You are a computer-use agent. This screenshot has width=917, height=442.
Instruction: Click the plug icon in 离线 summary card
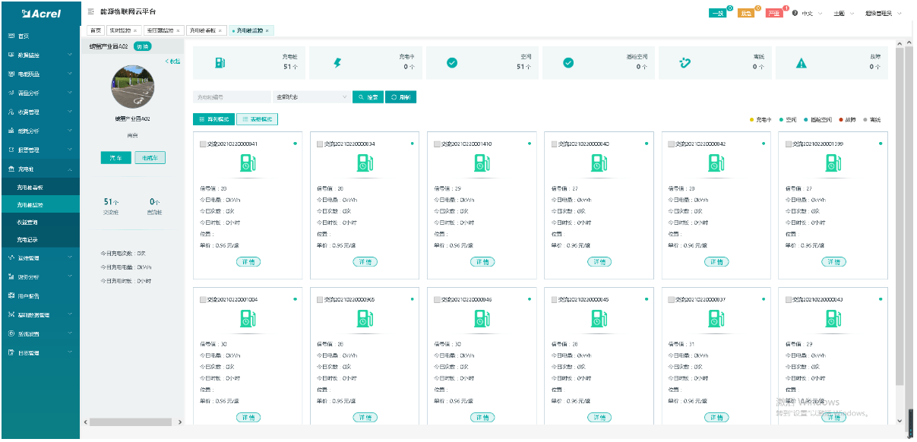point(685,63)
